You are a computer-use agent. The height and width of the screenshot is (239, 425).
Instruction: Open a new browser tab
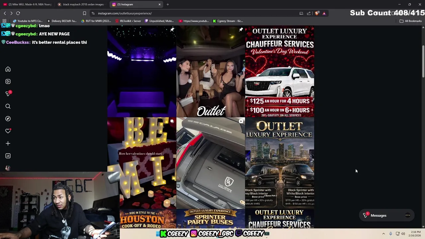(168, 4)
